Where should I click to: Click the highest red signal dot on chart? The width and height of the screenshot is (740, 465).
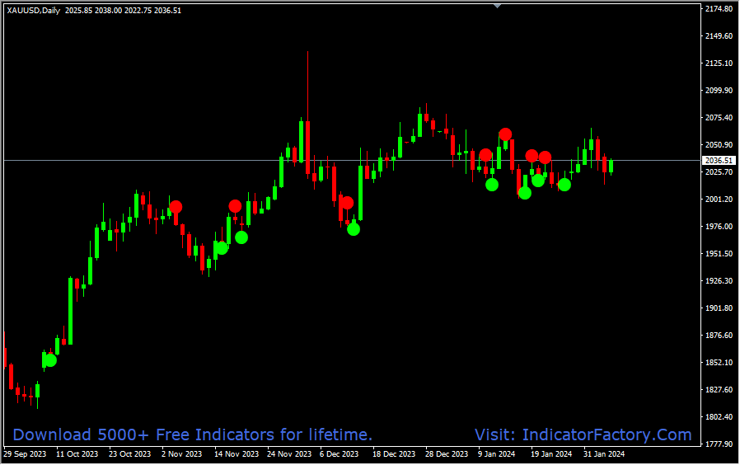[505, 134]
